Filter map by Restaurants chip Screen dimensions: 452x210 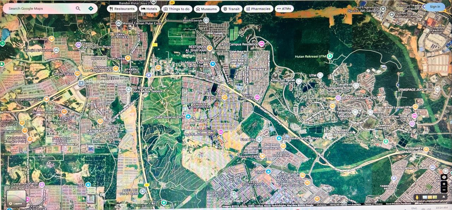tap(122, 9)
